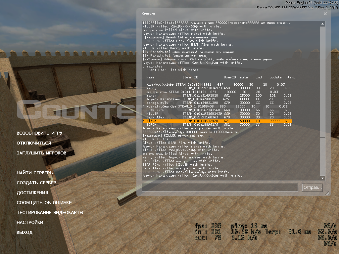Image resolution: width=339 pixels, height=254 pixels.
Task: Click console scrollbar down arrow
Action: pyautogui.click(x=322, y=178)
